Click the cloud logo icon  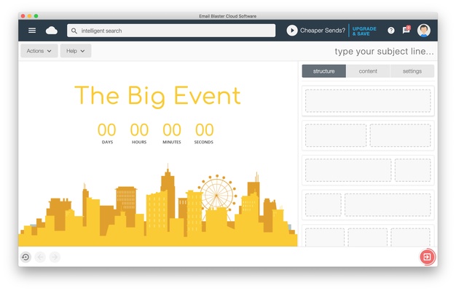[52, 31]
